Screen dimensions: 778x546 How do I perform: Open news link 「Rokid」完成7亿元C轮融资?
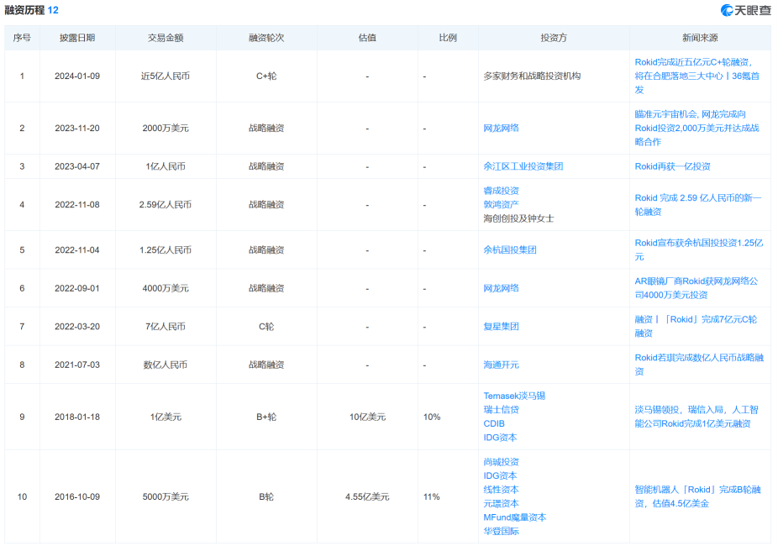696,326
